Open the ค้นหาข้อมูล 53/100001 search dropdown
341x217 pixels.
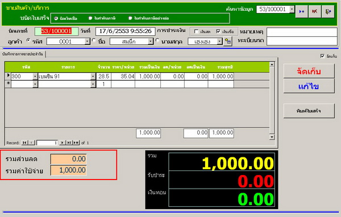pos(292,9)
